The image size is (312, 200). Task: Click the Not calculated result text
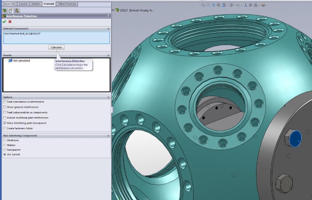point(21,61)
